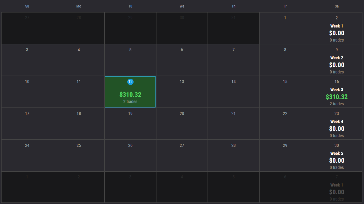Click the Week 5 $0.00 total

click(x=336, y=160)
